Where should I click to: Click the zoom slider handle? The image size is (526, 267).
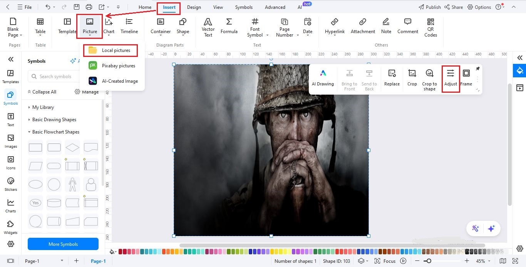coord(429,261)
